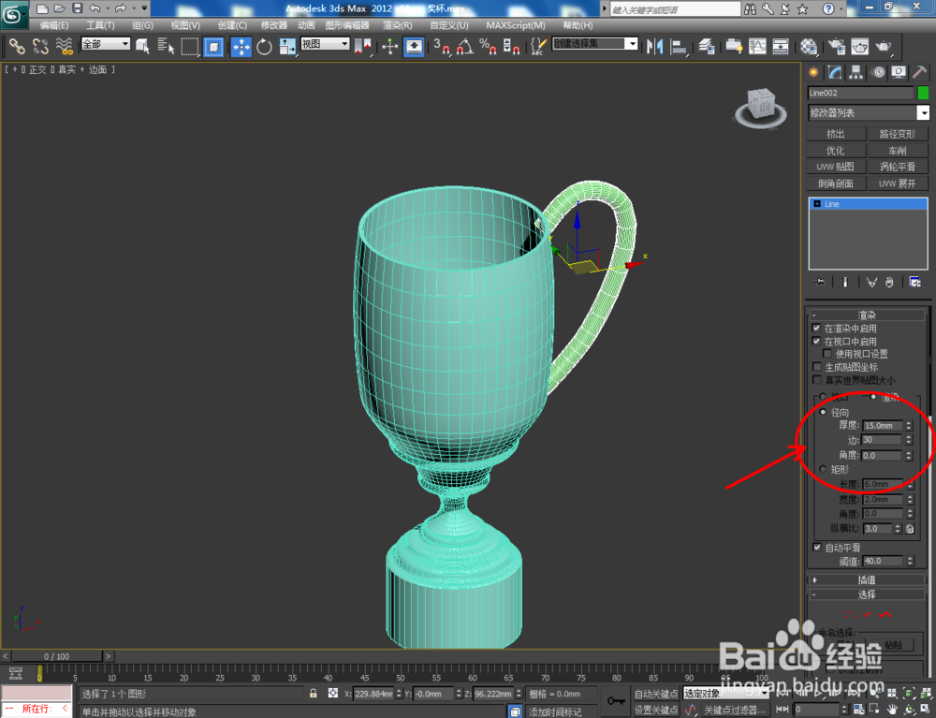
Task: Open the Render Setup teapot icon
Action: [836, 46]
